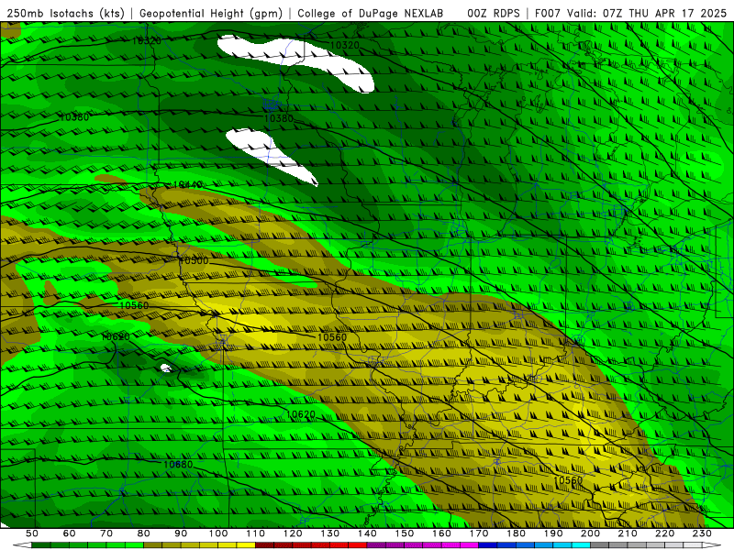The height and width of the screenshot is (550, 734).
Task: Click the "250mb Isotachs (kts)" title text
Action: [65, 13]
